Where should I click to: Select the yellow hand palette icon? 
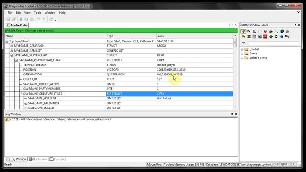287,31
